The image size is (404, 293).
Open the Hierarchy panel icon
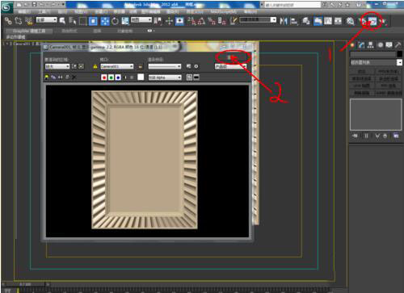[x=371, y=45]
